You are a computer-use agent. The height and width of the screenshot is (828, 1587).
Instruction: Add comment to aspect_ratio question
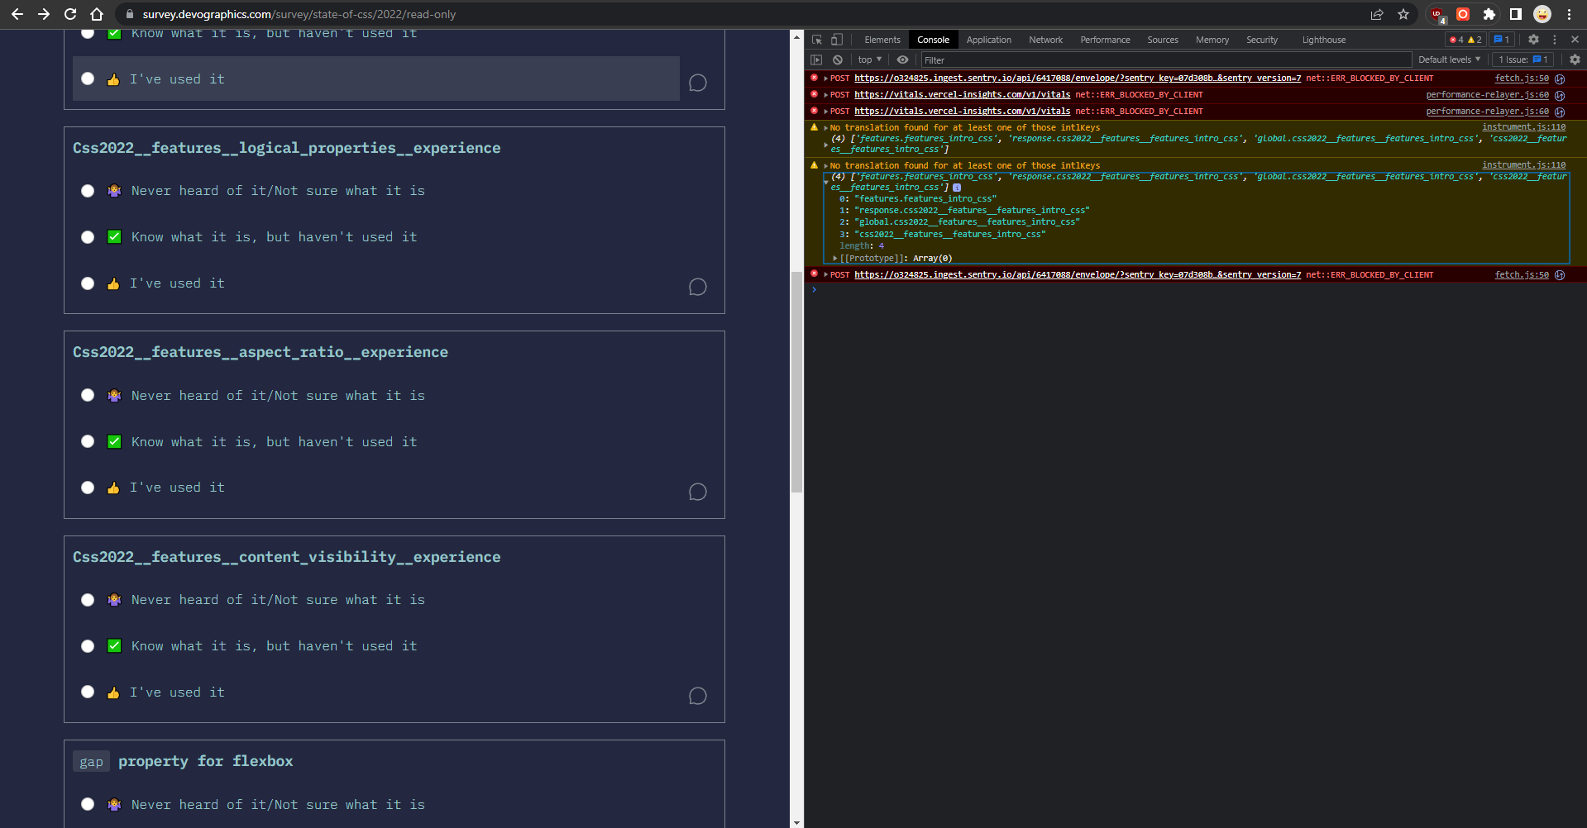point(698,492)
